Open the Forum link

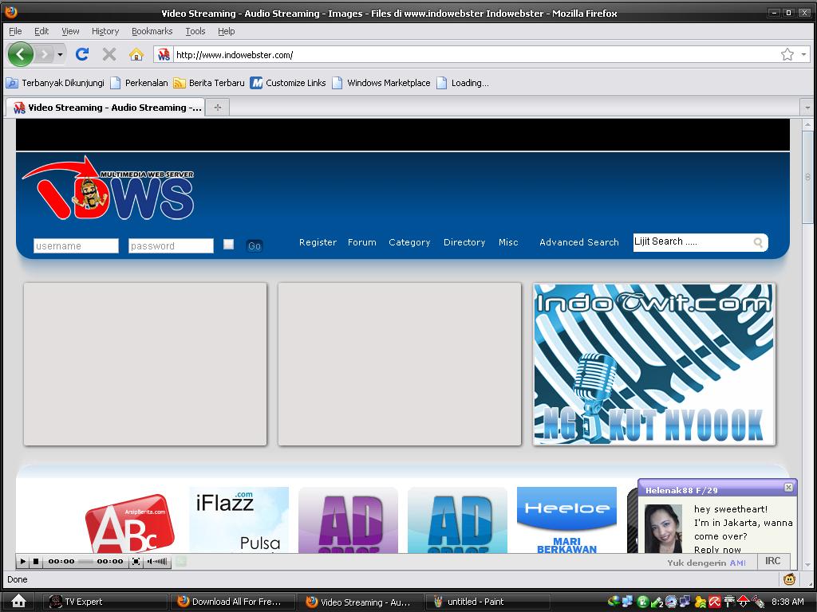point(362,242)
